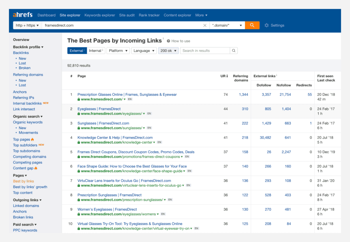Viewport: 350px width, 242px height.
Task: Open the *.domain/* mode dropdown
Action: click(227, 25)
